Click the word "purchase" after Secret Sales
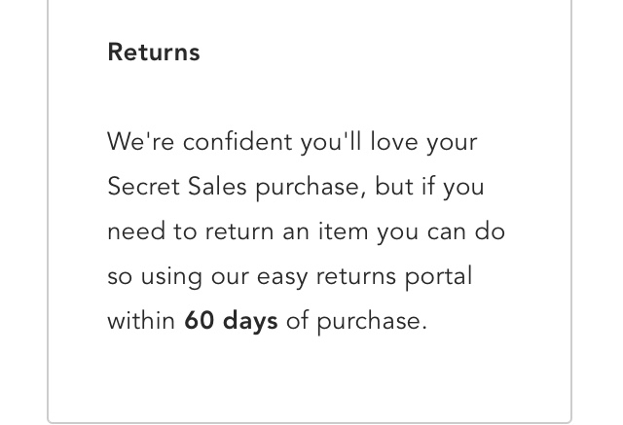The image size is (623, 425). click(x=311, y=188)
